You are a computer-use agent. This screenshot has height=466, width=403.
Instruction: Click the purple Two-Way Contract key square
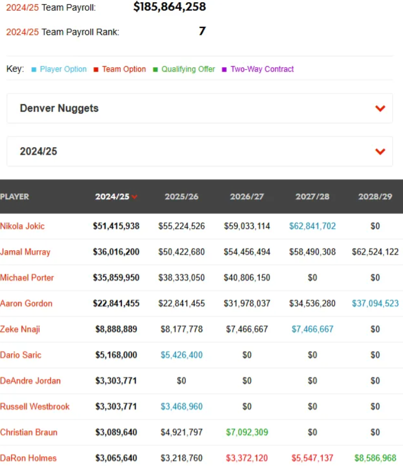click(x=224, y=70)
